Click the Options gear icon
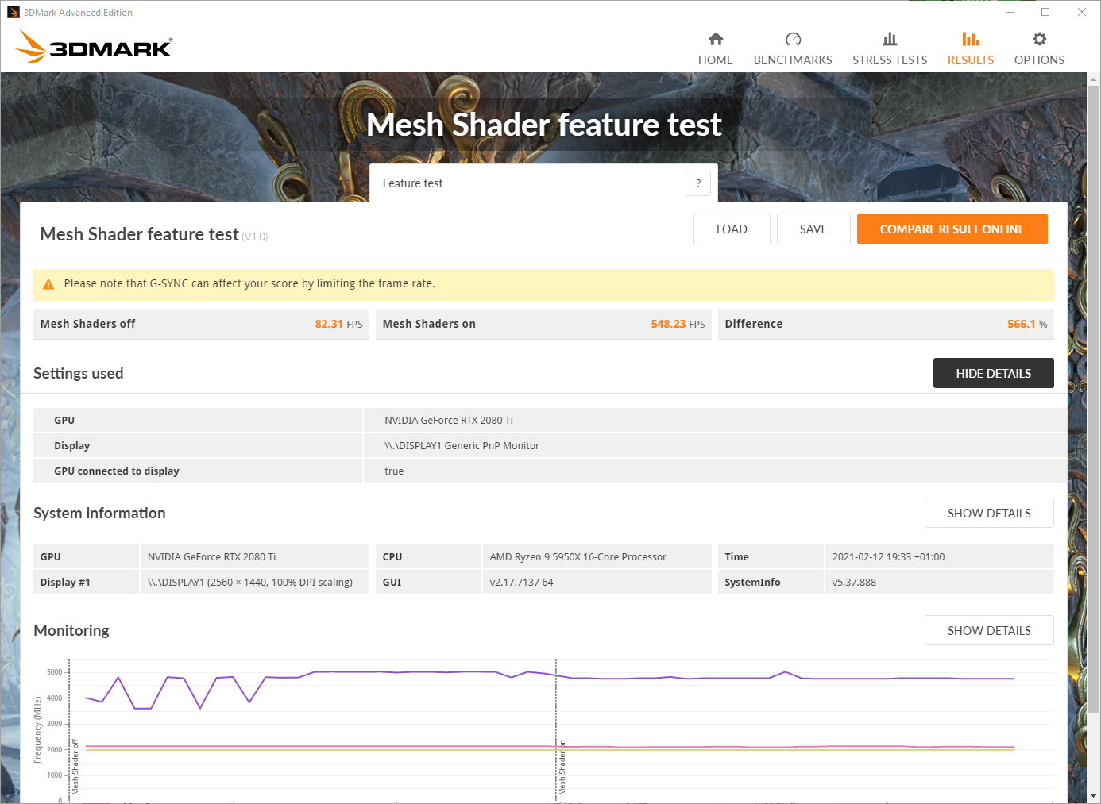 tap(1039, 39)
